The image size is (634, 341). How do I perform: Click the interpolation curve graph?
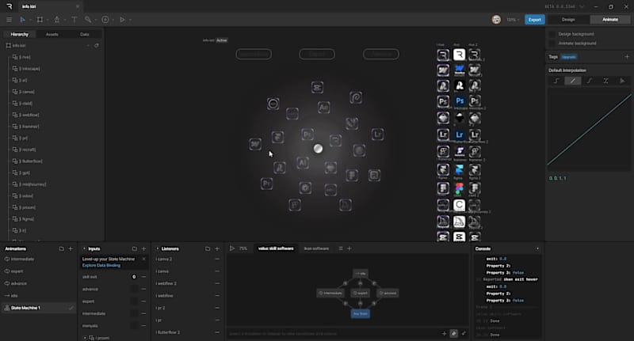pyautogui.click(x=589, y=130)
